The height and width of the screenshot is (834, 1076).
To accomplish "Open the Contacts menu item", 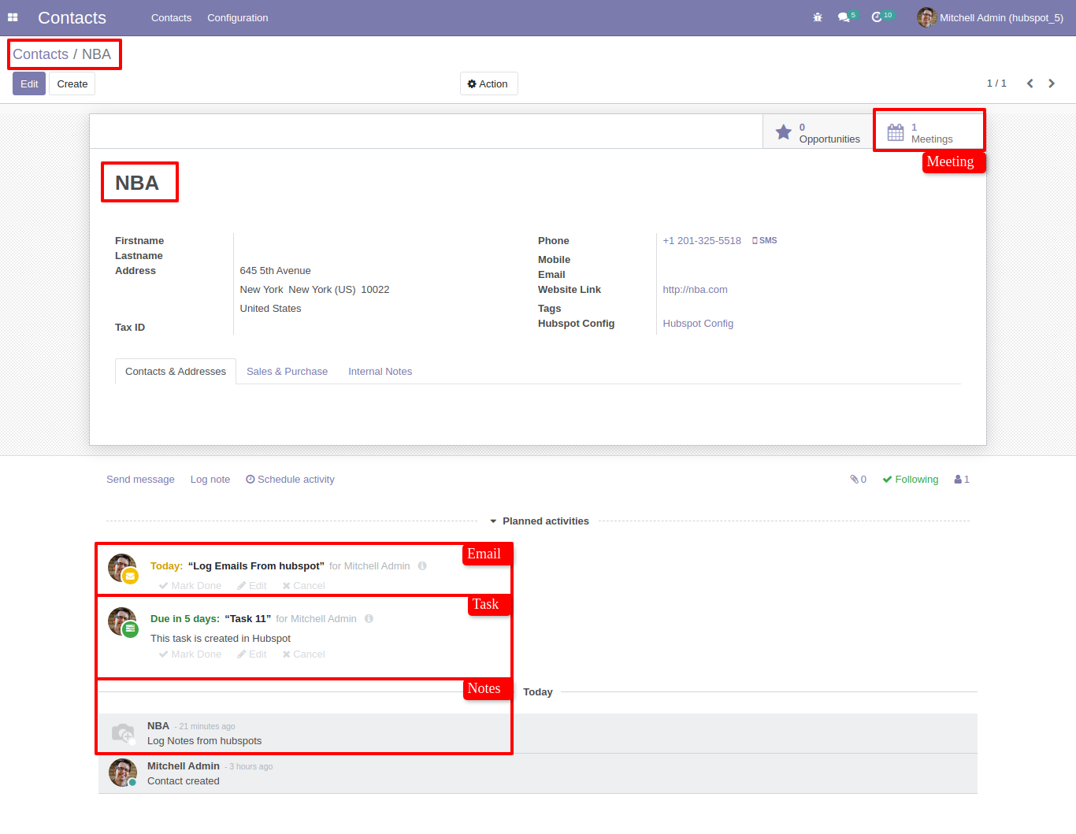I will [171, 17].
